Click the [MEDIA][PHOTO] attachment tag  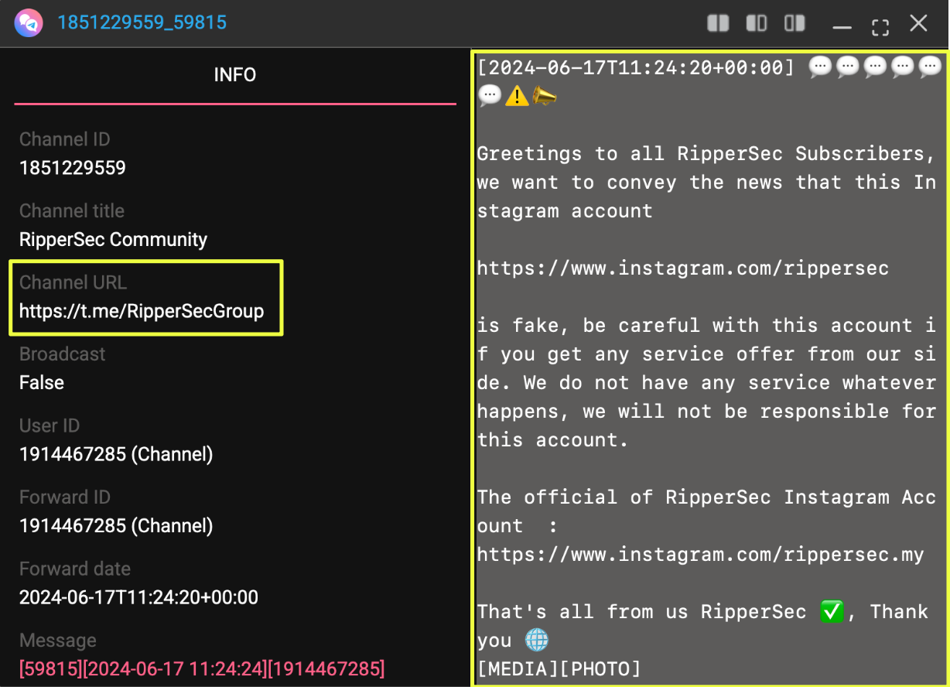click(x=559, y=669)
